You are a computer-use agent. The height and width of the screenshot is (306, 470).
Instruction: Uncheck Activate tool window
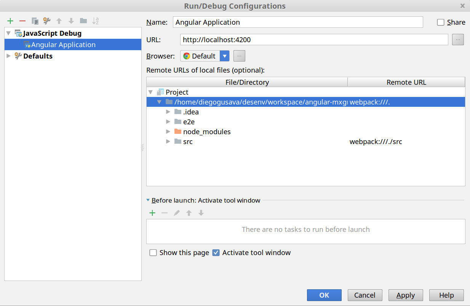(x=216, y=252)
